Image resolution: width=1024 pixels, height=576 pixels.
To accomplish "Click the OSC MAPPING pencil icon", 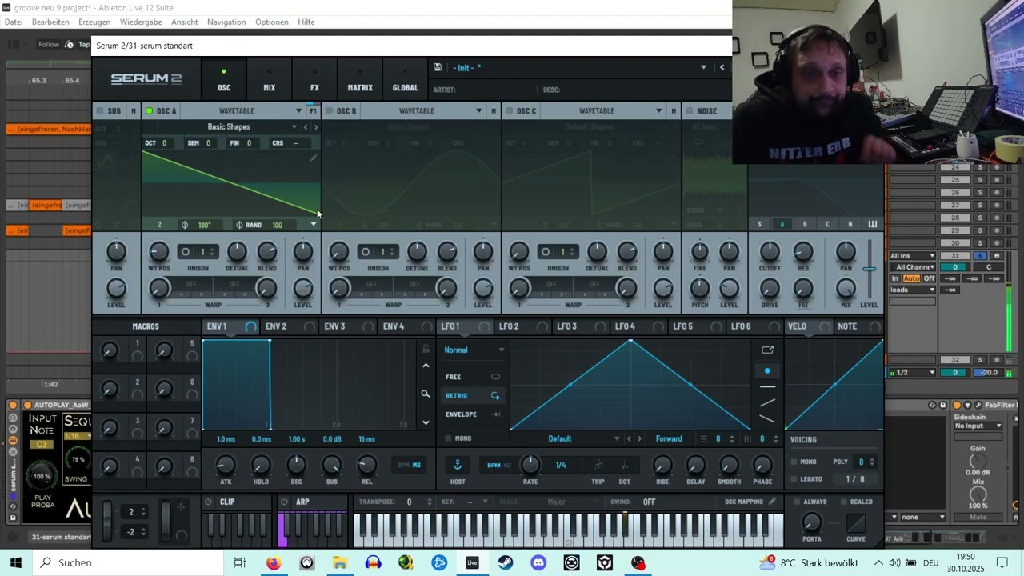I will (772, 502).
